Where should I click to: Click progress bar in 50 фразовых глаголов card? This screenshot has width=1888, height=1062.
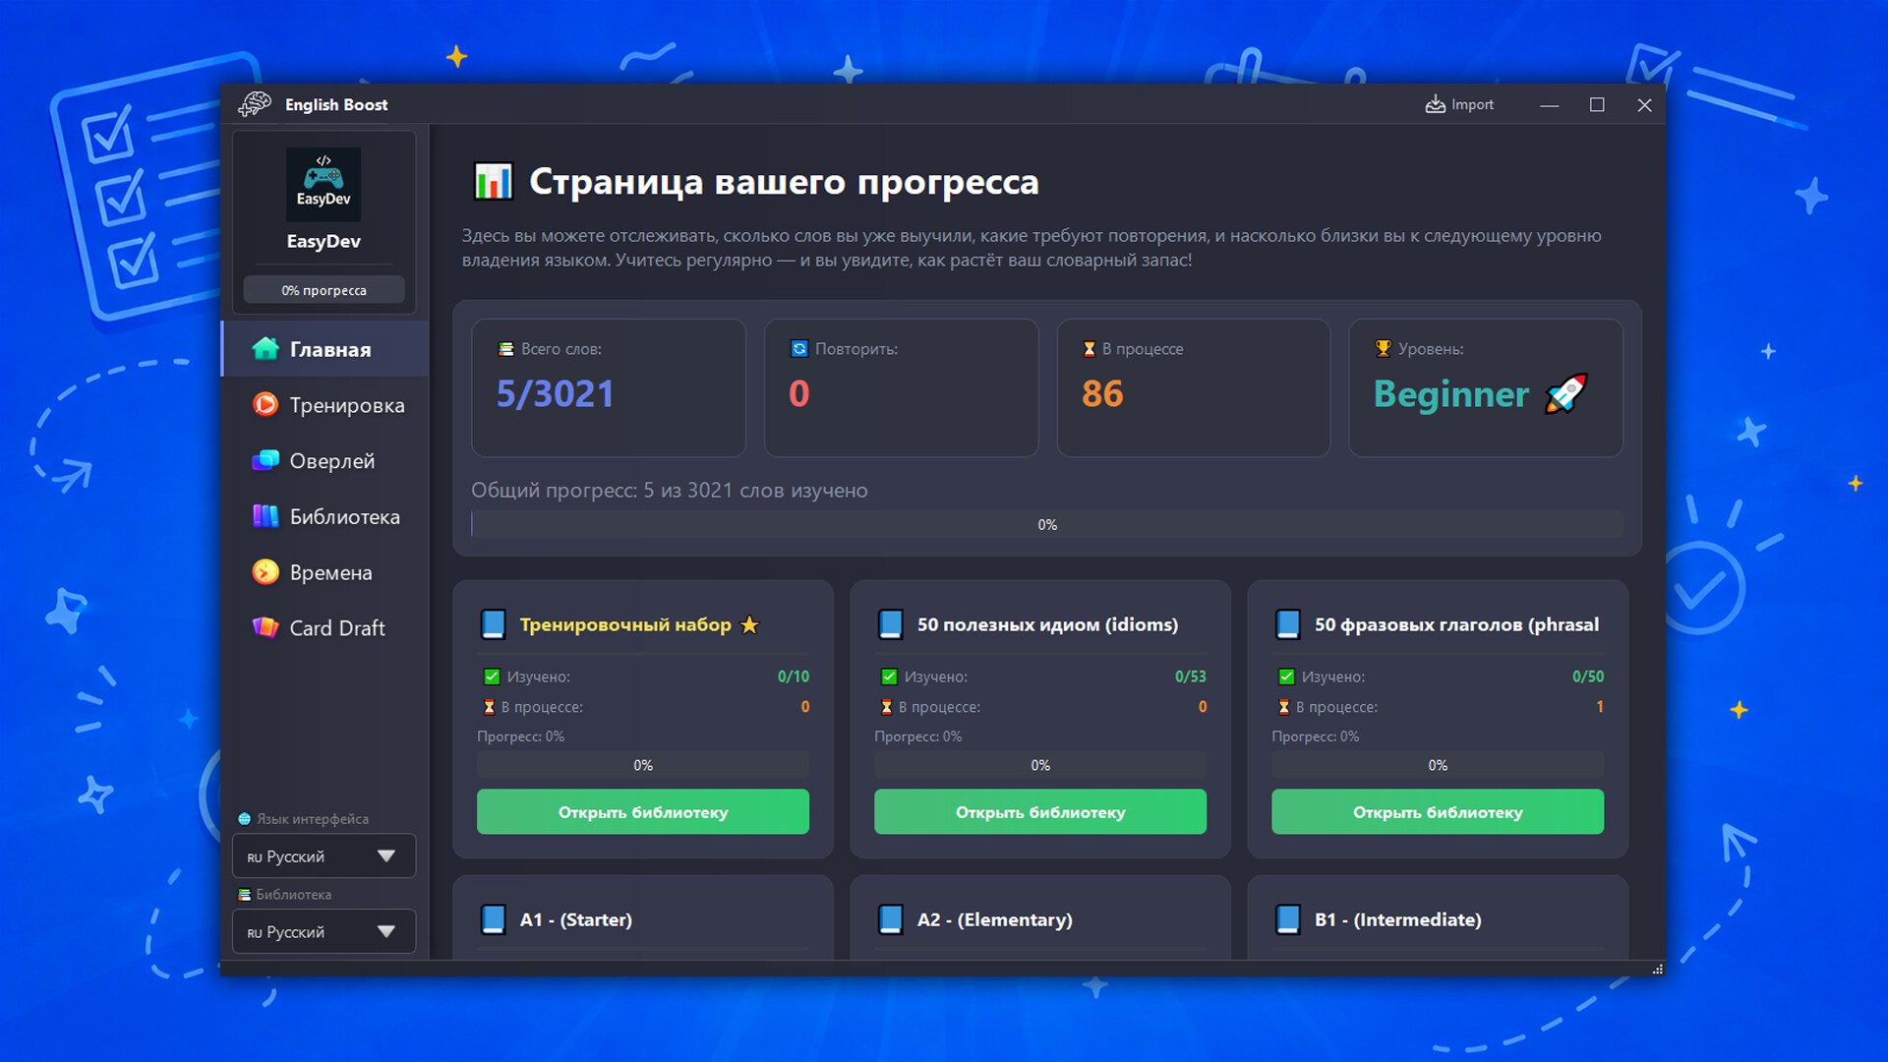(1438, 765)
